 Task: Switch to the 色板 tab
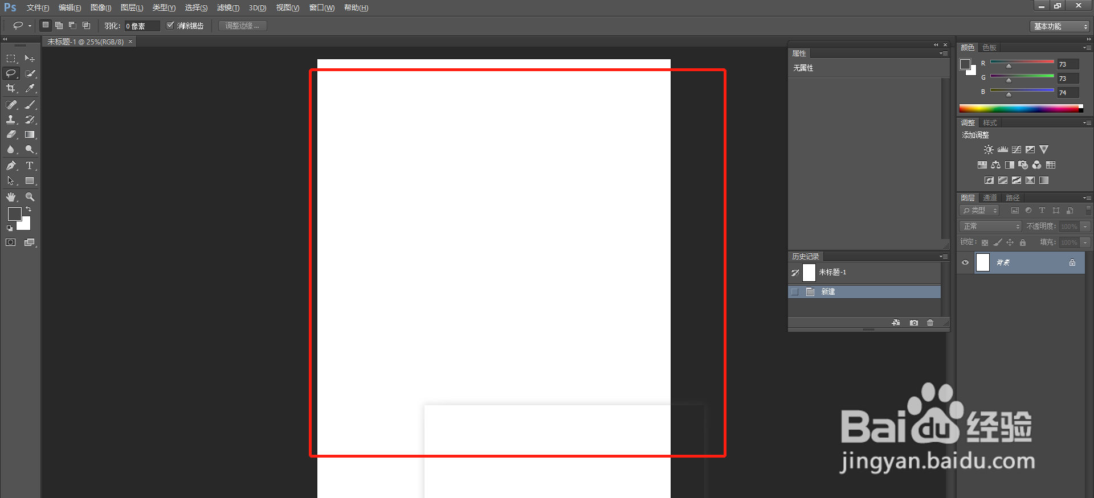(x=990, y=48)
